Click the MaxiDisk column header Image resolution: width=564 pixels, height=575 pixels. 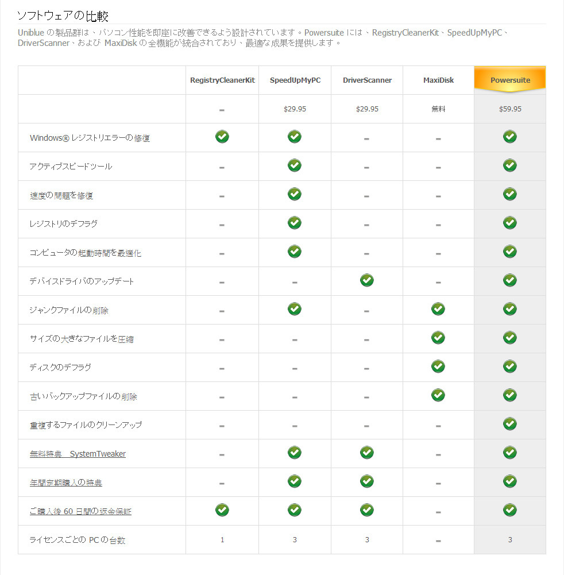coord(439,80)
